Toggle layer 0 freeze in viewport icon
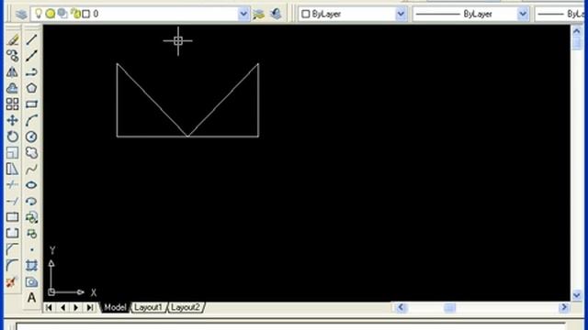Screen dimensions: 588x330 62,14
